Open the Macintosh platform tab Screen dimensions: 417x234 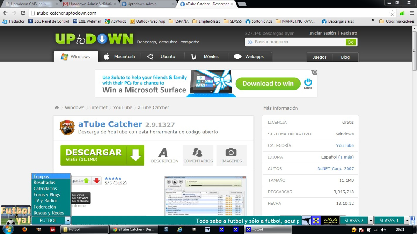pos(120,56)
